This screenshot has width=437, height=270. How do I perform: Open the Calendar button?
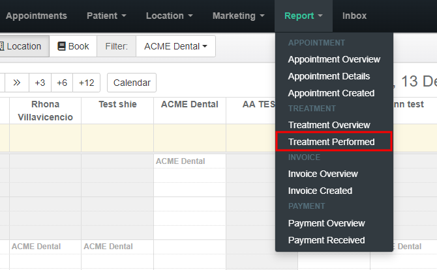132,83
